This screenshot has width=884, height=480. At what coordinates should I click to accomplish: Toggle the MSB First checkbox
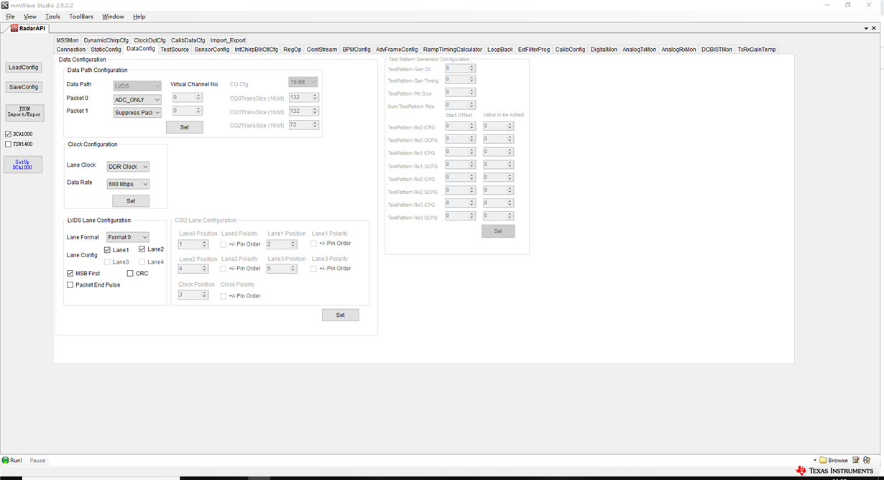(x=70, y=273)
